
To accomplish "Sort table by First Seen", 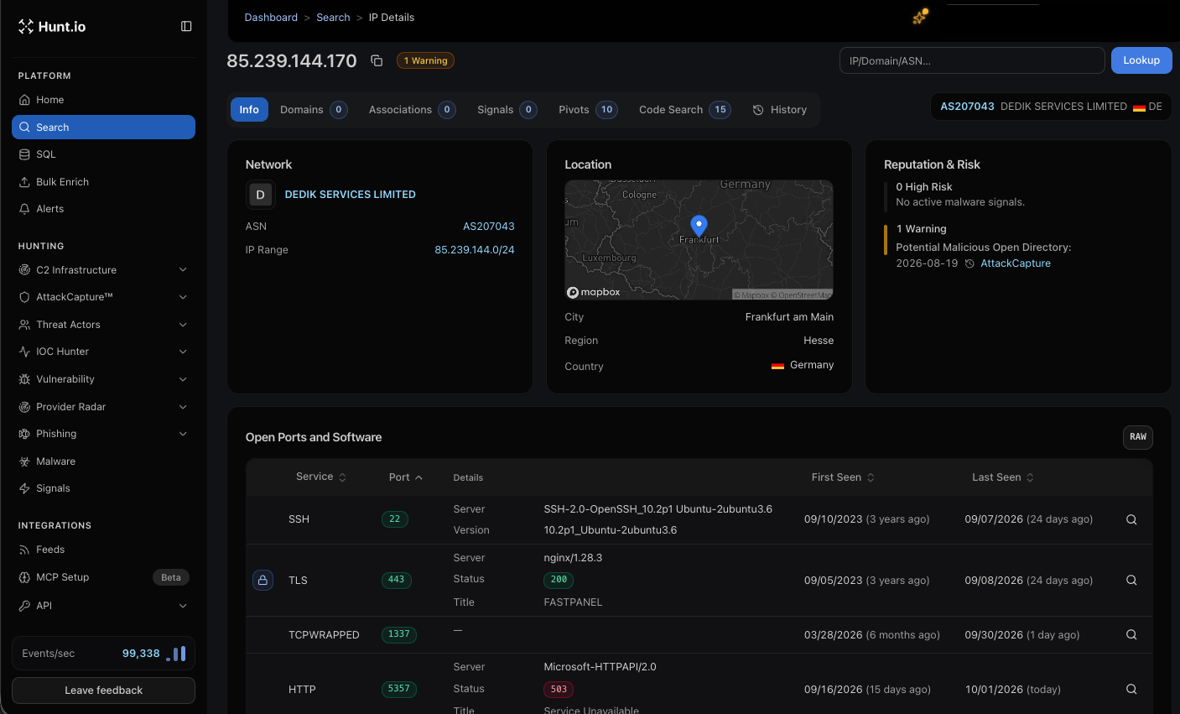I will tap(843, 477).
